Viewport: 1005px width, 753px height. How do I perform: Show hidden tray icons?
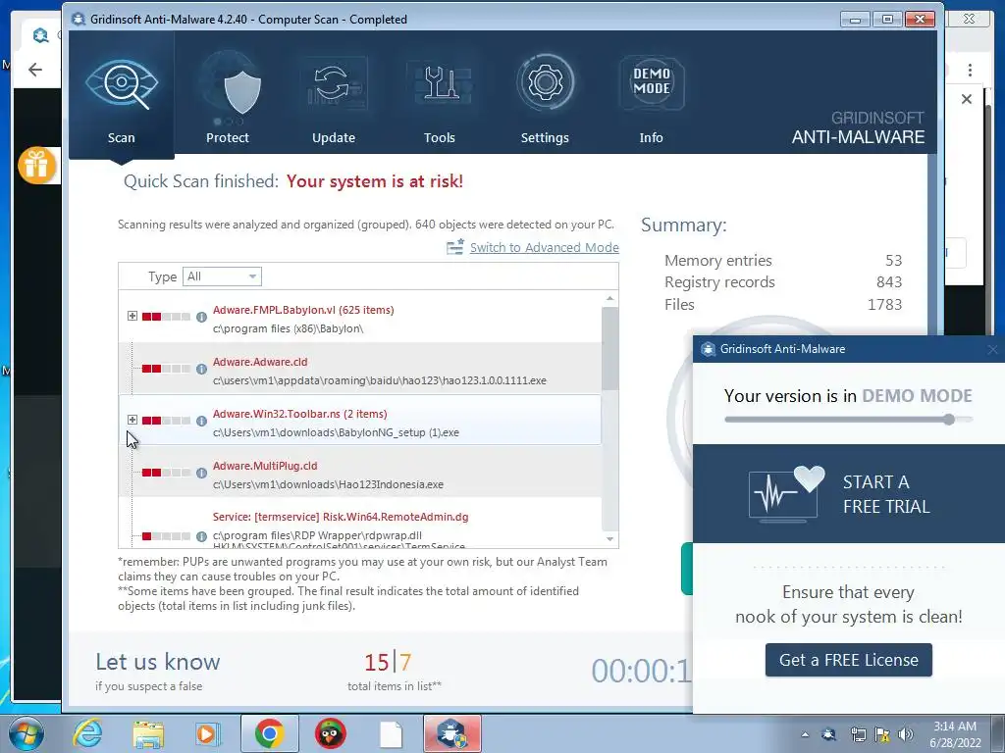805,734
